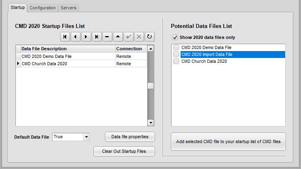Click Add selected CMD file to startup list

click(x=229, y=142)
